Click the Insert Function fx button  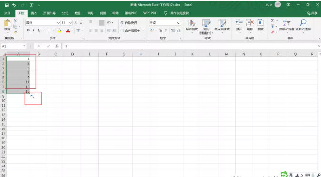coord(57,46)
